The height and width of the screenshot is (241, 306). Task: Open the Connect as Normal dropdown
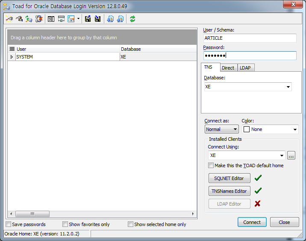click(x=222, y=129)
